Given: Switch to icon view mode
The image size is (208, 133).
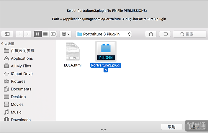Looking at the screenshot, I should (x=38, y=34).
